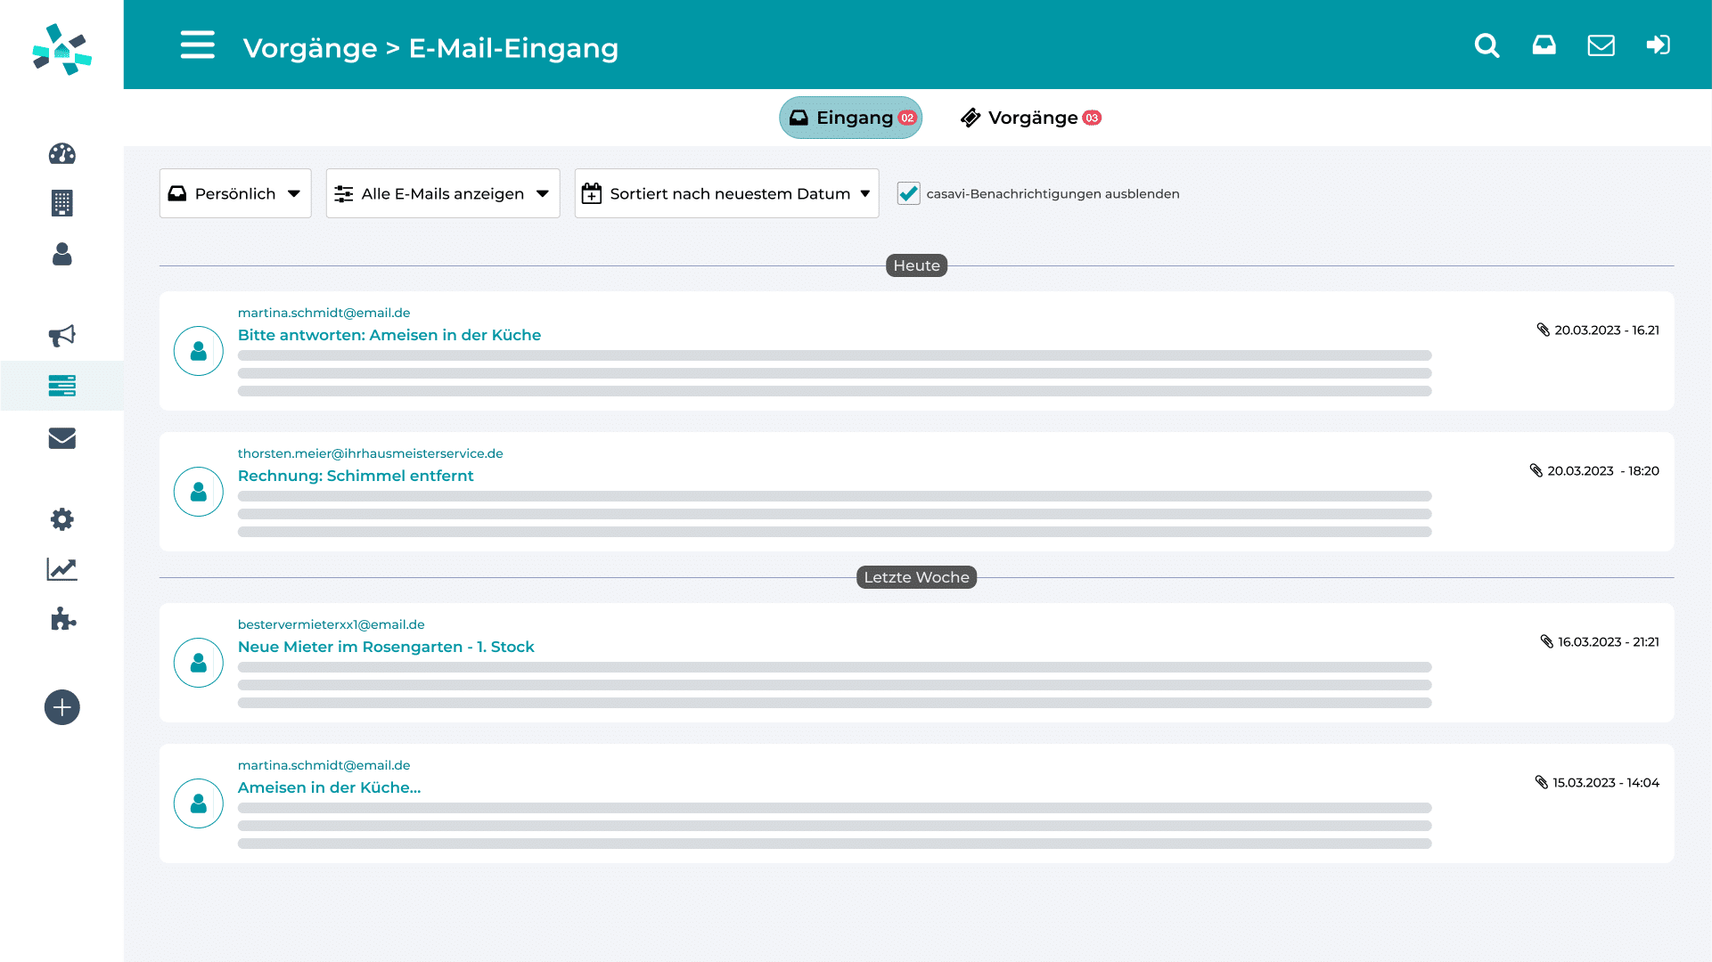Open the dashboard gauge icon in the sidebar
1712x962 pixels.
(61, 154)
